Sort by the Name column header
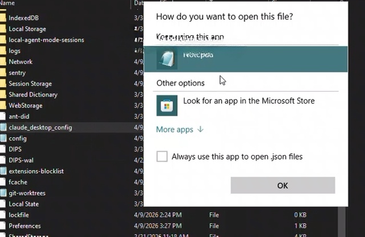Screen dimensions: 365x237 point(7,3)
